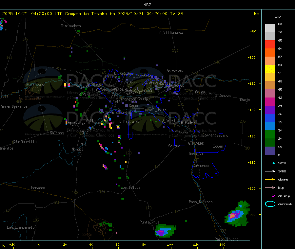The height and width of the screenshot is (249, 295).
Task: Click the Pampa_Diamante map label
Action: [14, 106]
